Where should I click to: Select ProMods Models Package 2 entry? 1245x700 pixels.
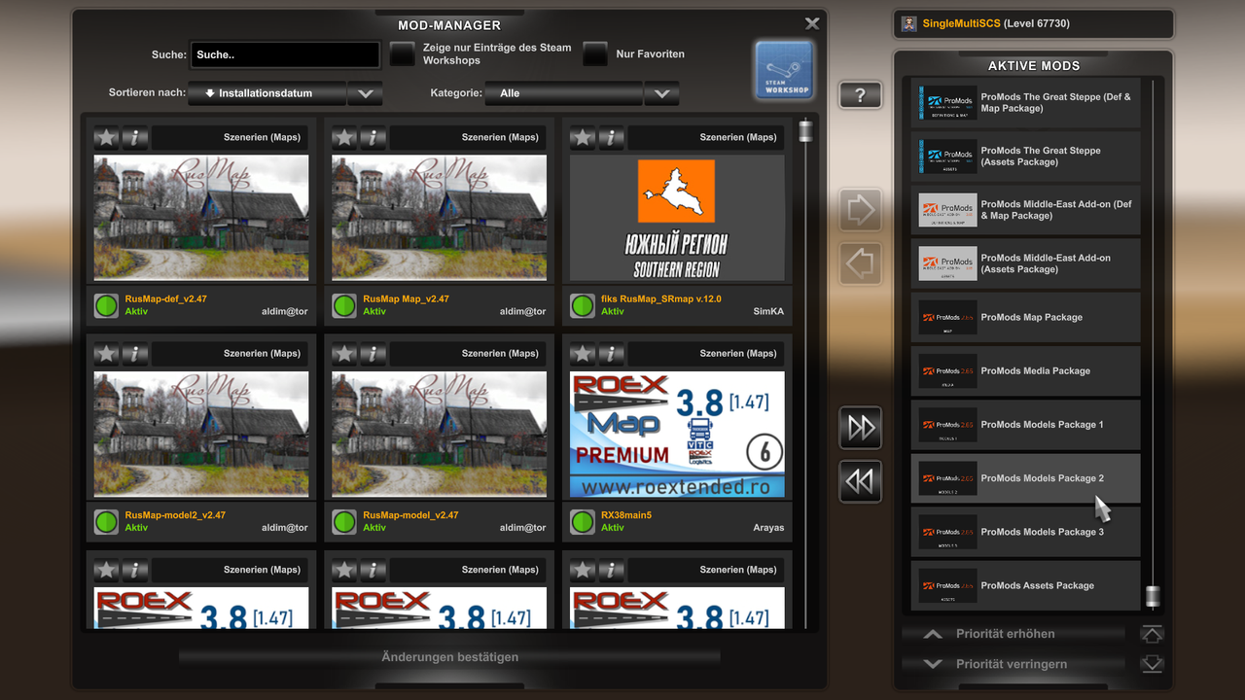tap(1025, 478)
